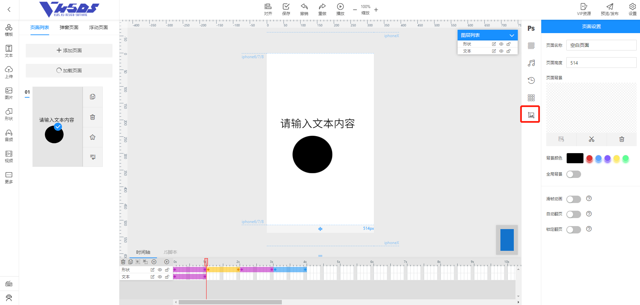Go back with the left arrow icon

click(x=9, y=10)
